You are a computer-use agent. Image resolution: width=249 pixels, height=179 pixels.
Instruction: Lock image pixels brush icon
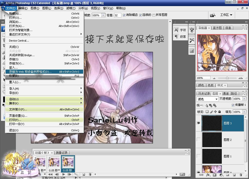click(211, 112)
